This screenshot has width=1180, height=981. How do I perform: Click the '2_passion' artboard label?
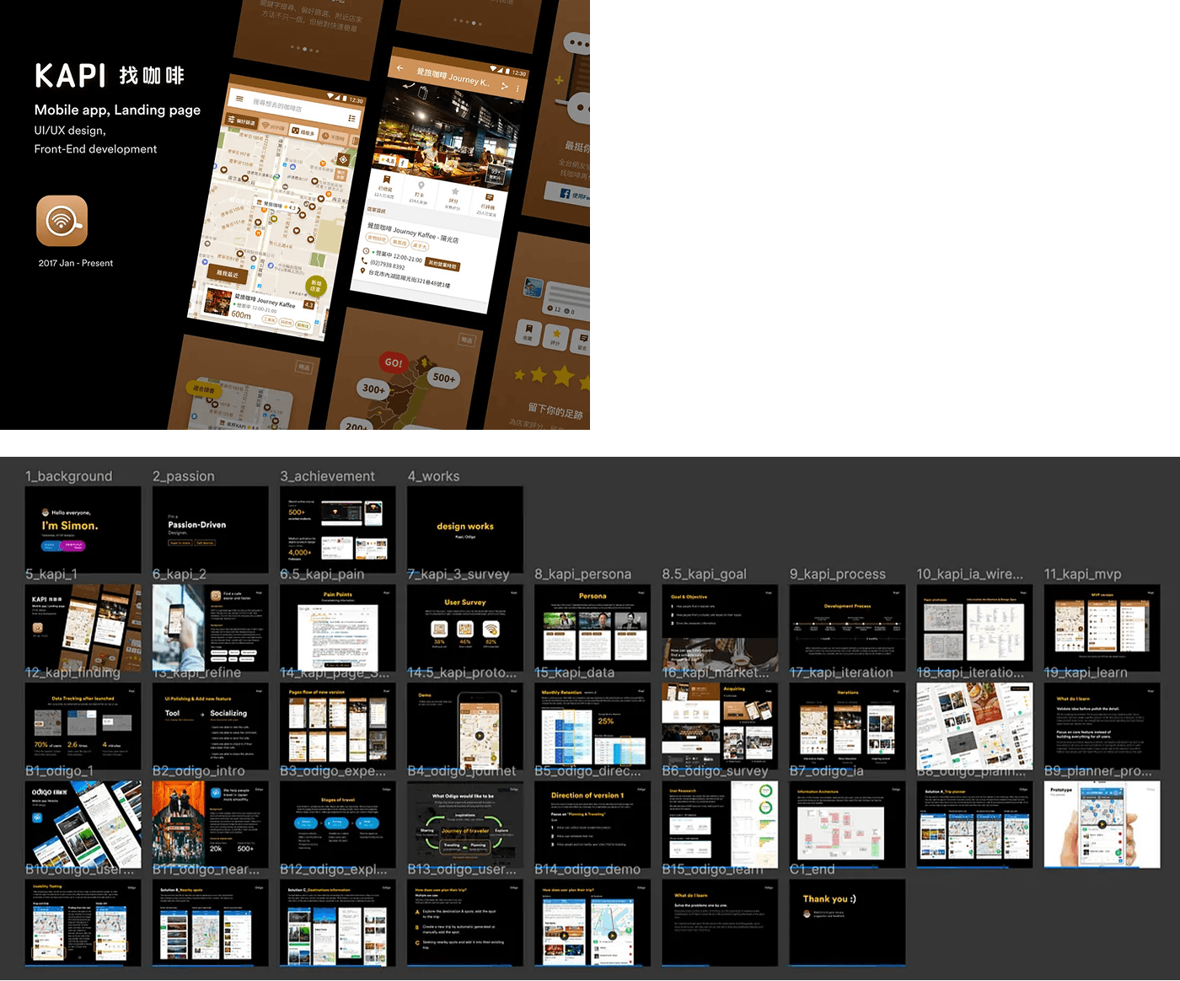[x=184, y=476]
